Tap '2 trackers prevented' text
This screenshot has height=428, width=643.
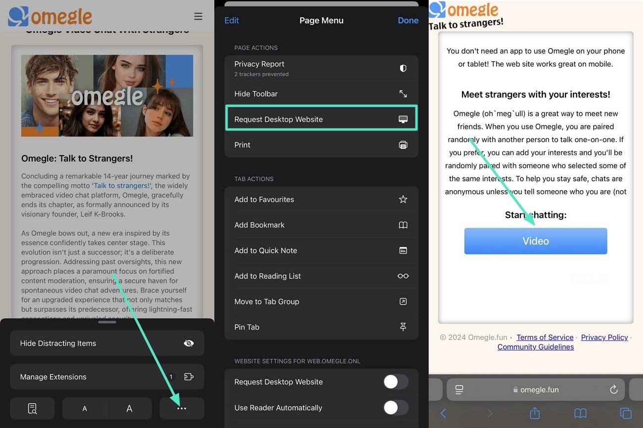261,74
